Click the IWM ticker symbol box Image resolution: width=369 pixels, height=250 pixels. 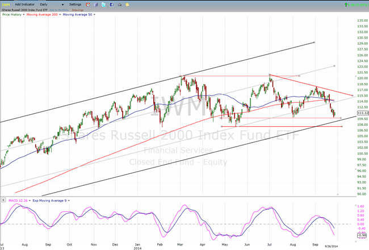tap(6, 5)
